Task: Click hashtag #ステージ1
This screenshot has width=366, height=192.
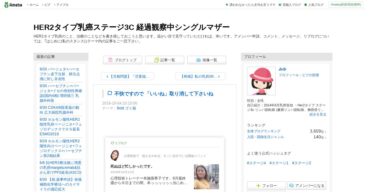Action: [x=279, y=163]
